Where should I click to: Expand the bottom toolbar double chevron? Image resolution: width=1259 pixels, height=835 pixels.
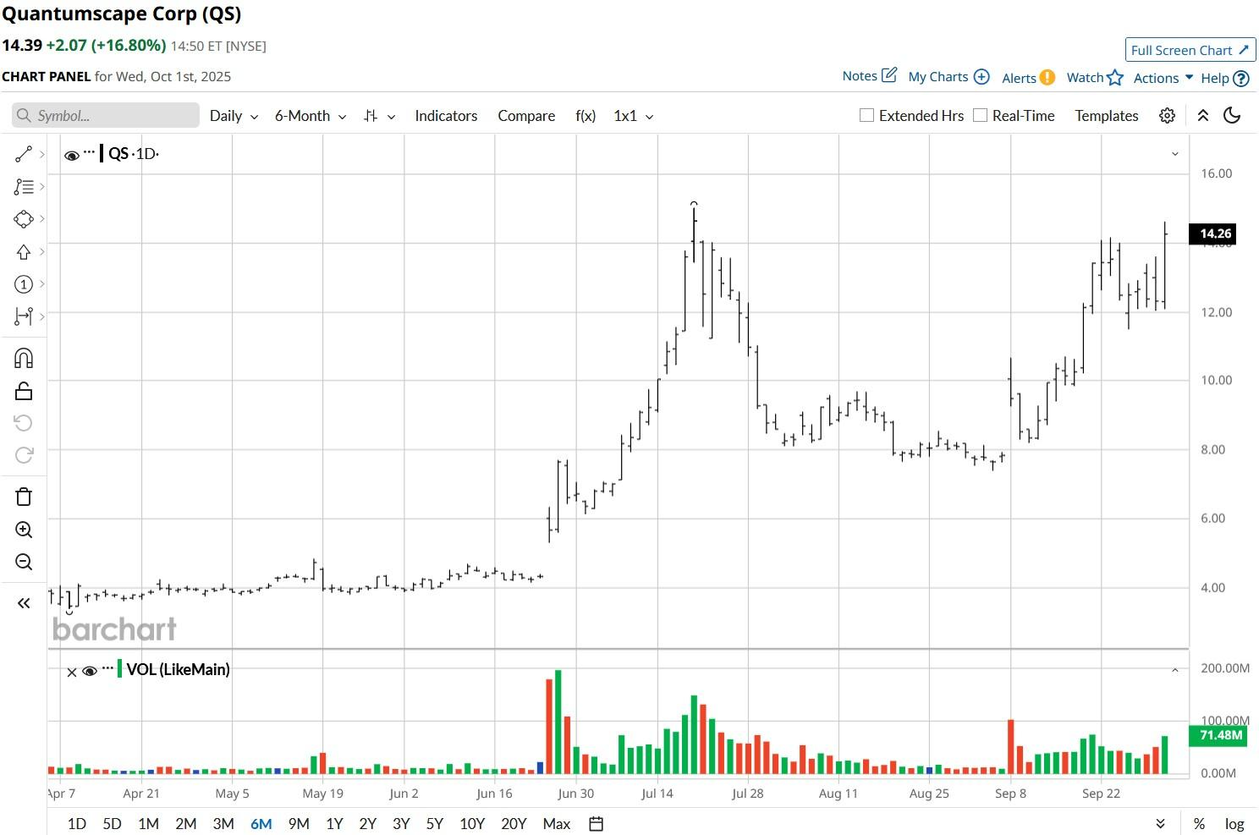1160,824
